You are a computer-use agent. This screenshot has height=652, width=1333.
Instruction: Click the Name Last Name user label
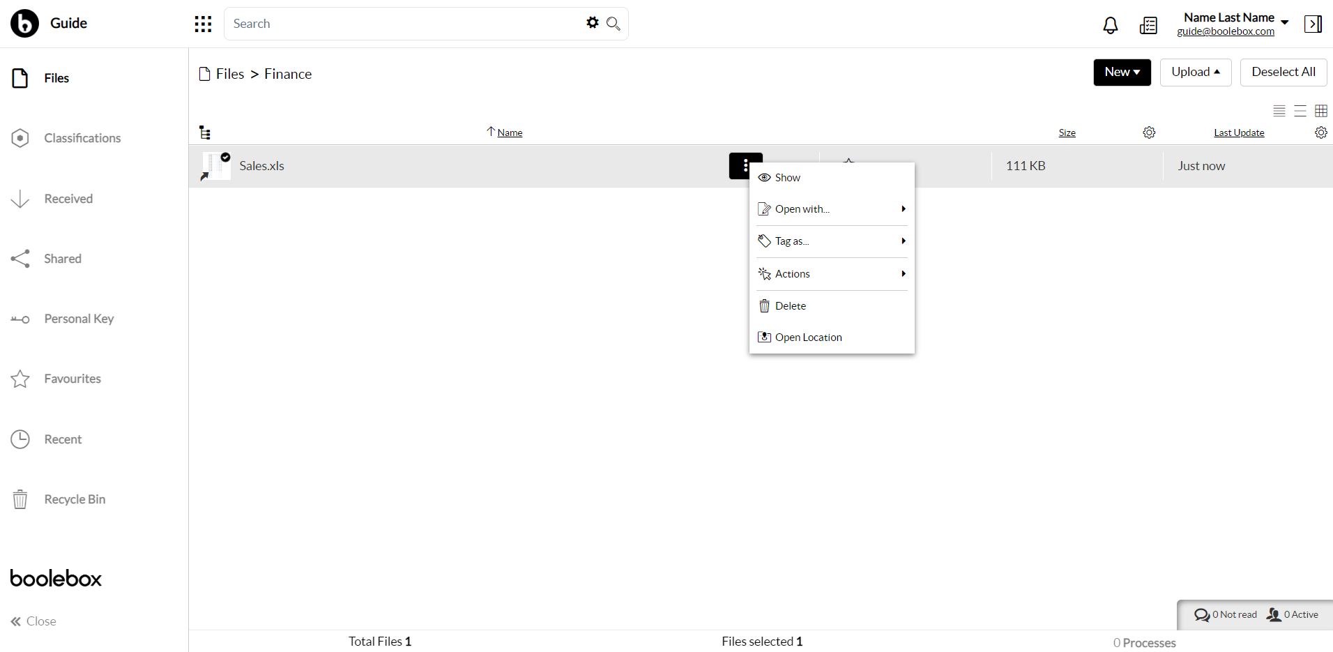[x=1229, y=17]
